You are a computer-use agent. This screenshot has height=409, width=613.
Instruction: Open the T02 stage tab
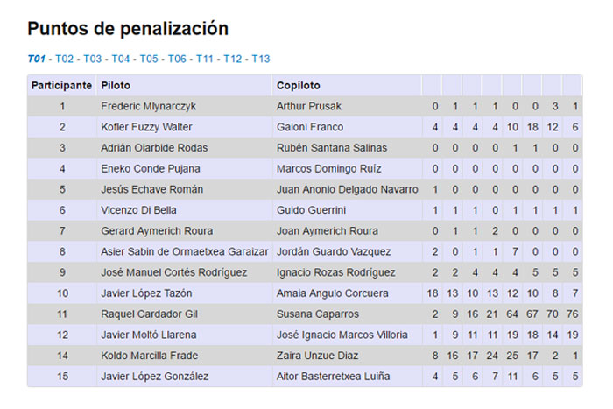point(65,59)
